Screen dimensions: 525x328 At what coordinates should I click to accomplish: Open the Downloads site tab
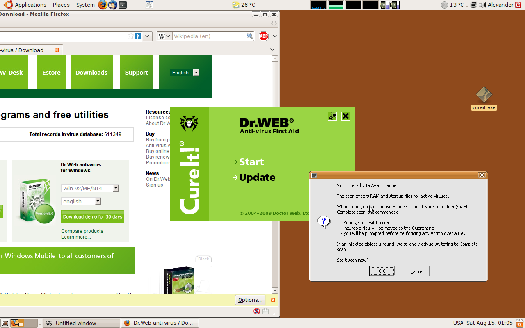coord(91,73)
